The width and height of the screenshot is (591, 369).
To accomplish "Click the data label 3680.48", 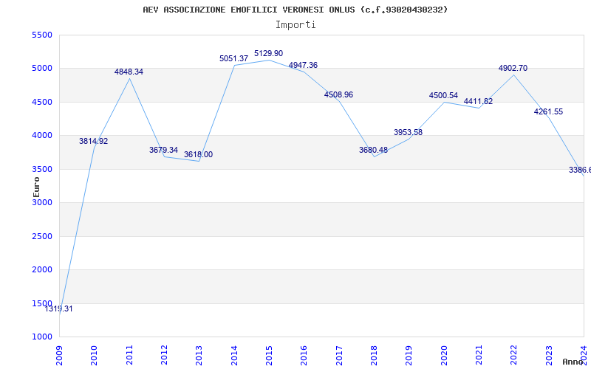I will click(373, 150).
